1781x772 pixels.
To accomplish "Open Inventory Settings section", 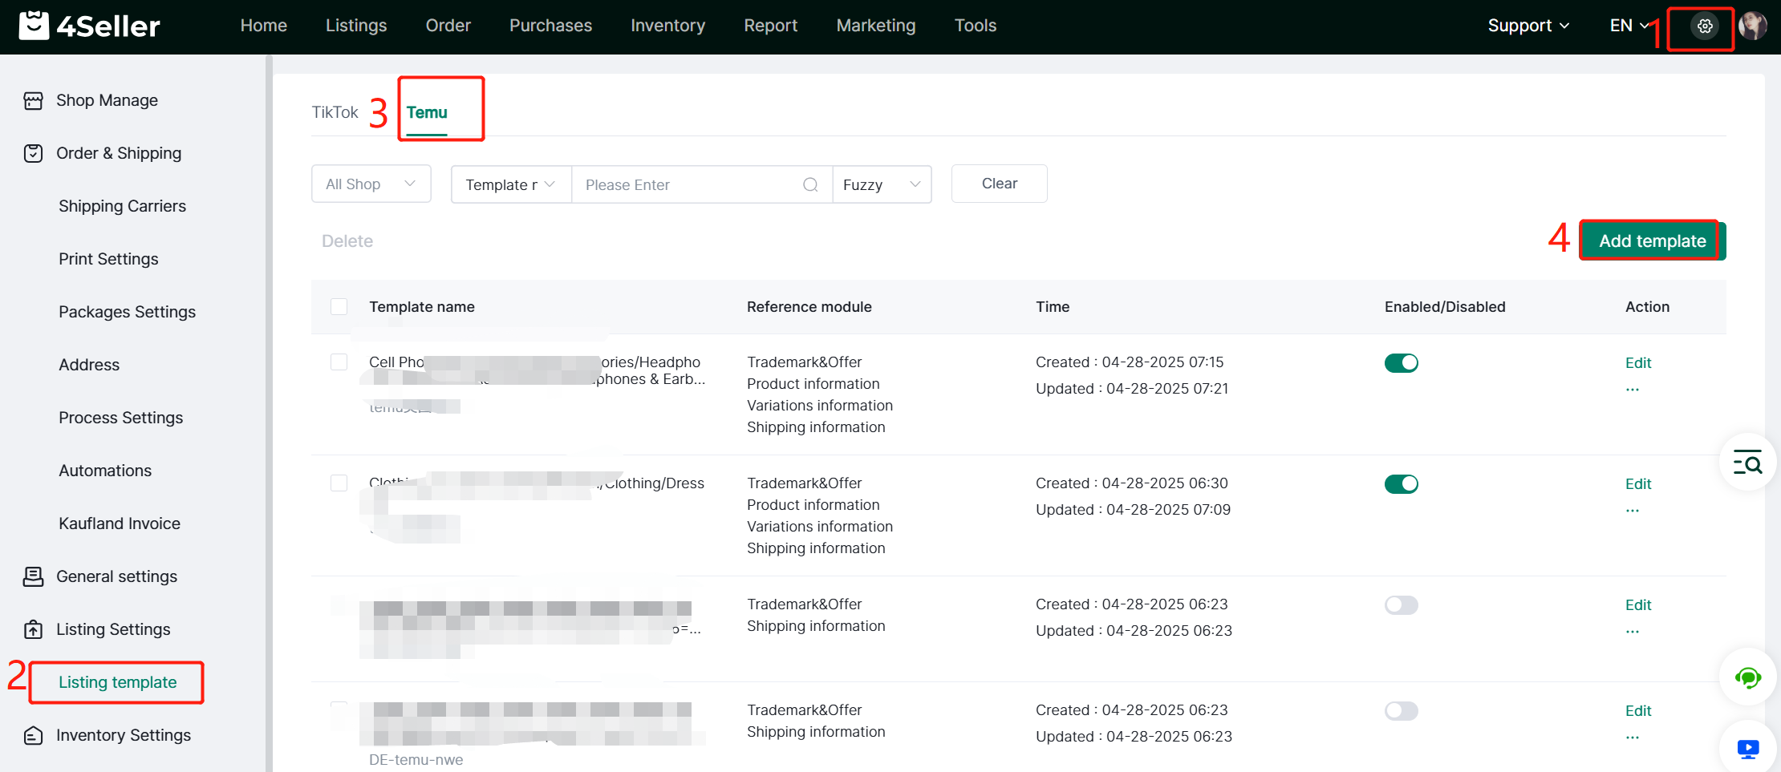I will [x=124, y=735].
